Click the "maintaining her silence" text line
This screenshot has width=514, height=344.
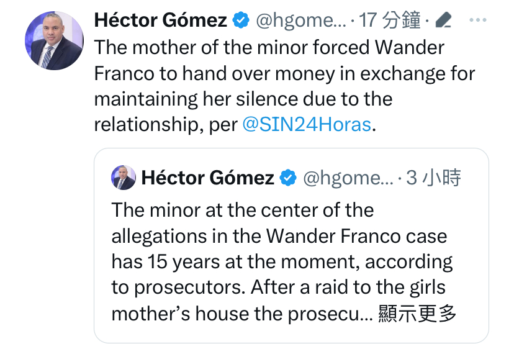(243, 99)
